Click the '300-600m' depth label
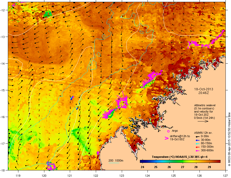The height and width of the screenshot is (178, 231). pos(207,150)
